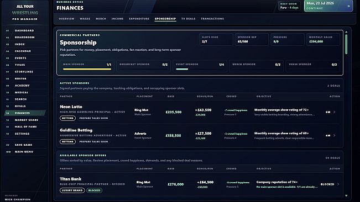
Task: Click Betting tag under Goldline Betting
Action: pos(67,141)
